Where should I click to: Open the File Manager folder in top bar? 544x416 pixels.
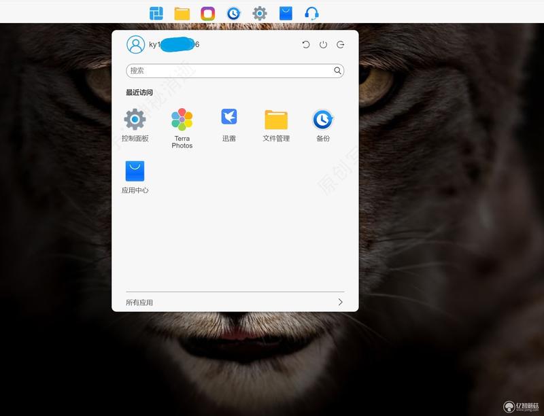tap(182, 14)
